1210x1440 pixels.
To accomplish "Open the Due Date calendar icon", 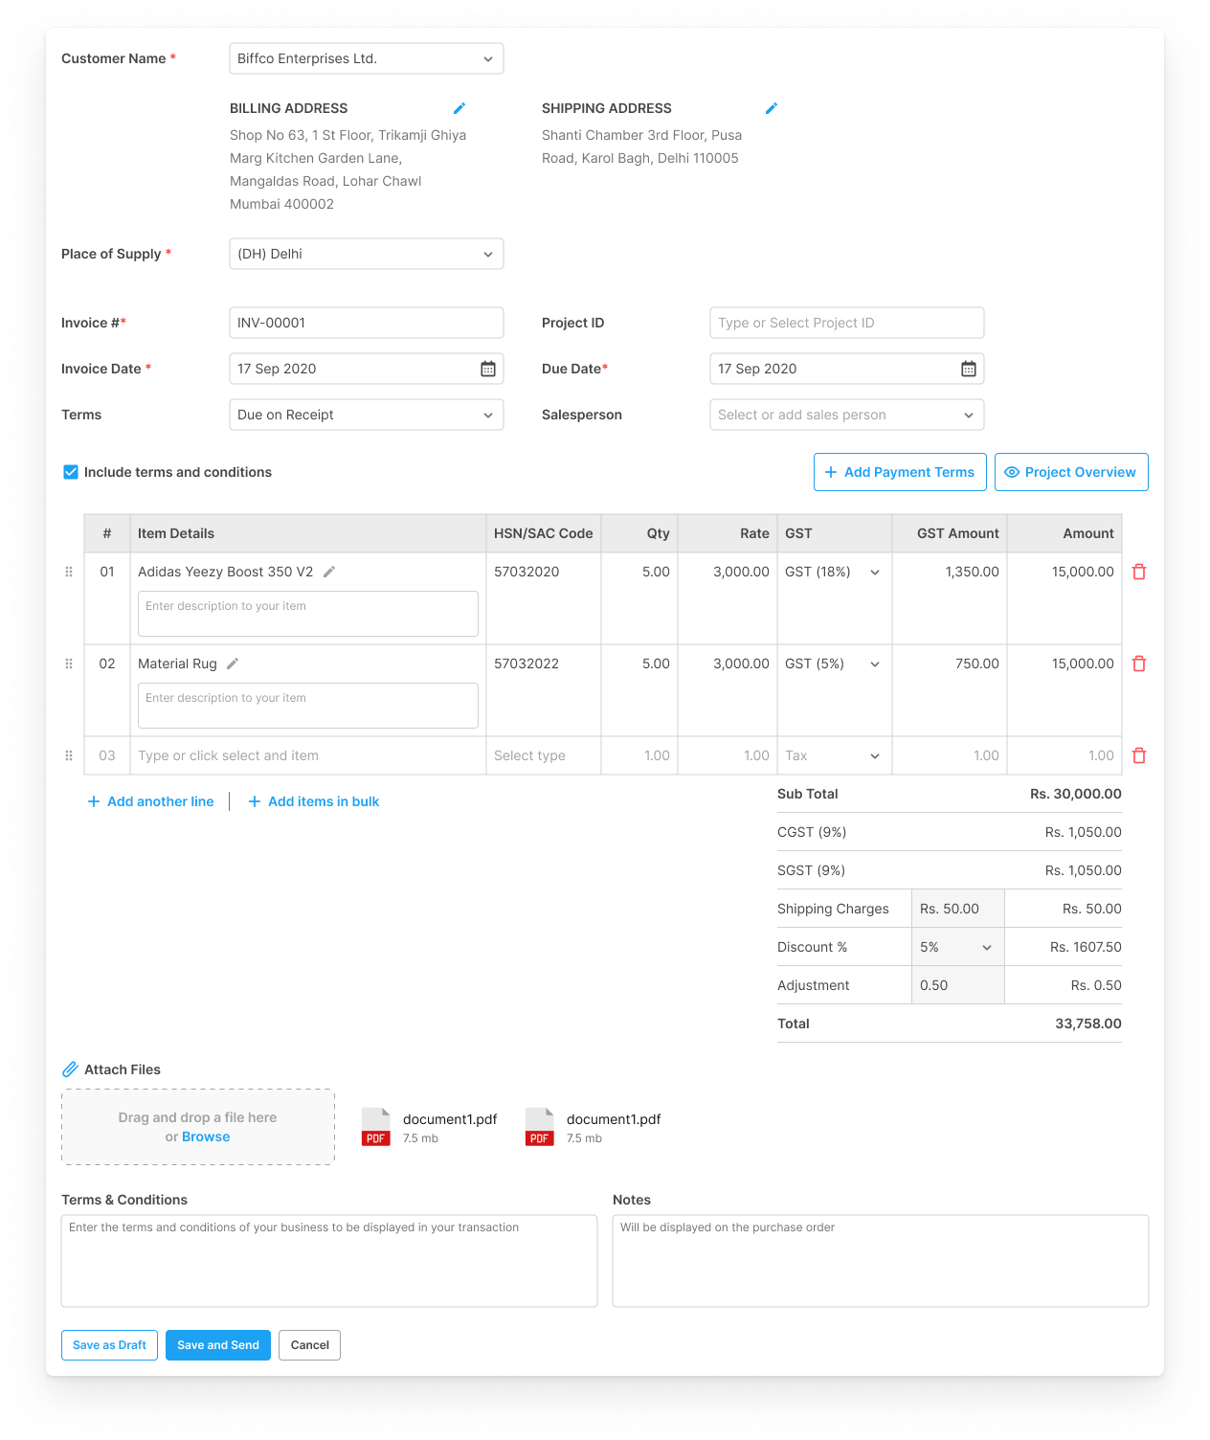I will pyautogui.click(x=969, y=369).
